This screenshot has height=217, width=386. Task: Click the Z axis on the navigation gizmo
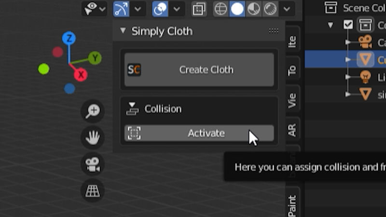[69, 38]
